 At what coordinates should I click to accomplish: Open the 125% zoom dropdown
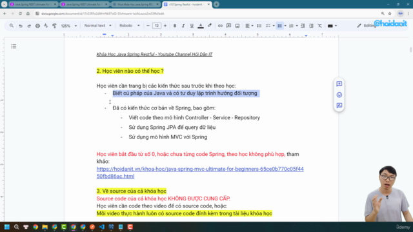69,26
